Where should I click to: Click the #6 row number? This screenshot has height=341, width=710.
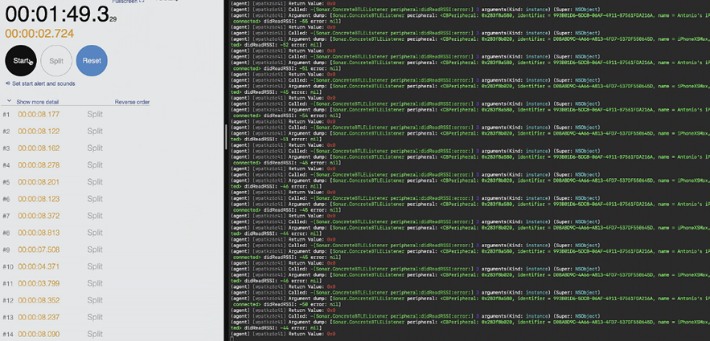[x=6, y=199]
